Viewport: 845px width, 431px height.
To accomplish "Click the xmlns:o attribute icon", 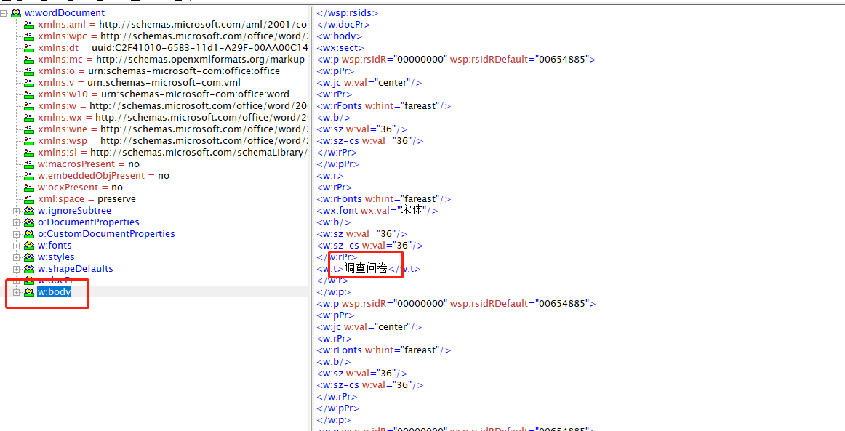I will pyautogui.click(x=29, y=71).
